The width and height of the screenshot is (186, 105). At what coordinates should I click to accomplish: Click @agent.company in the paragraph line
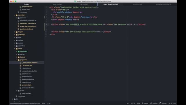point(65,20)
